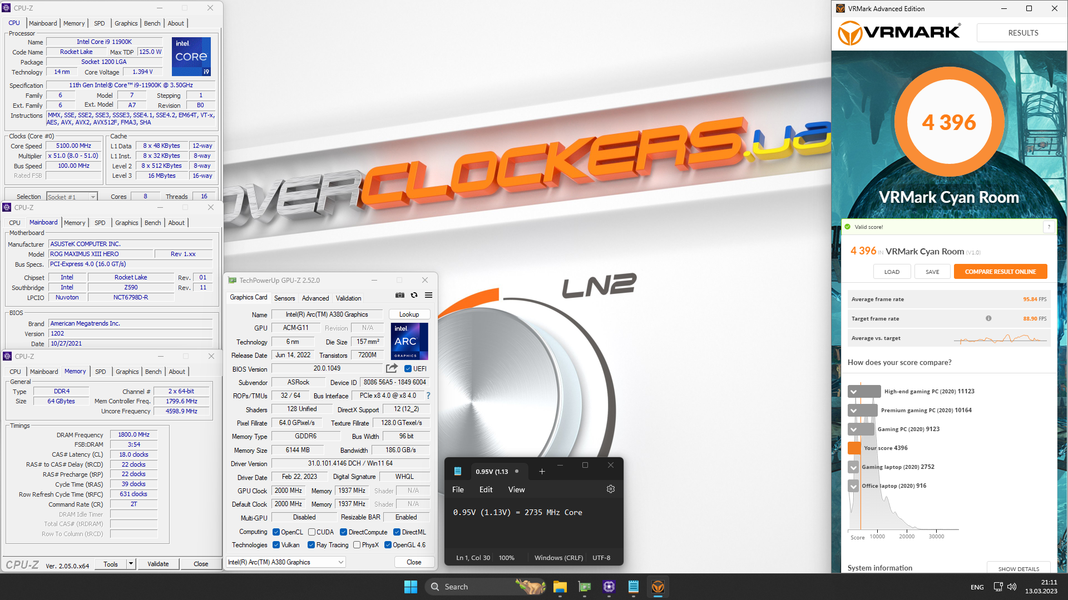
Task: Click Show Details in System information
Action: [1018, 568]
